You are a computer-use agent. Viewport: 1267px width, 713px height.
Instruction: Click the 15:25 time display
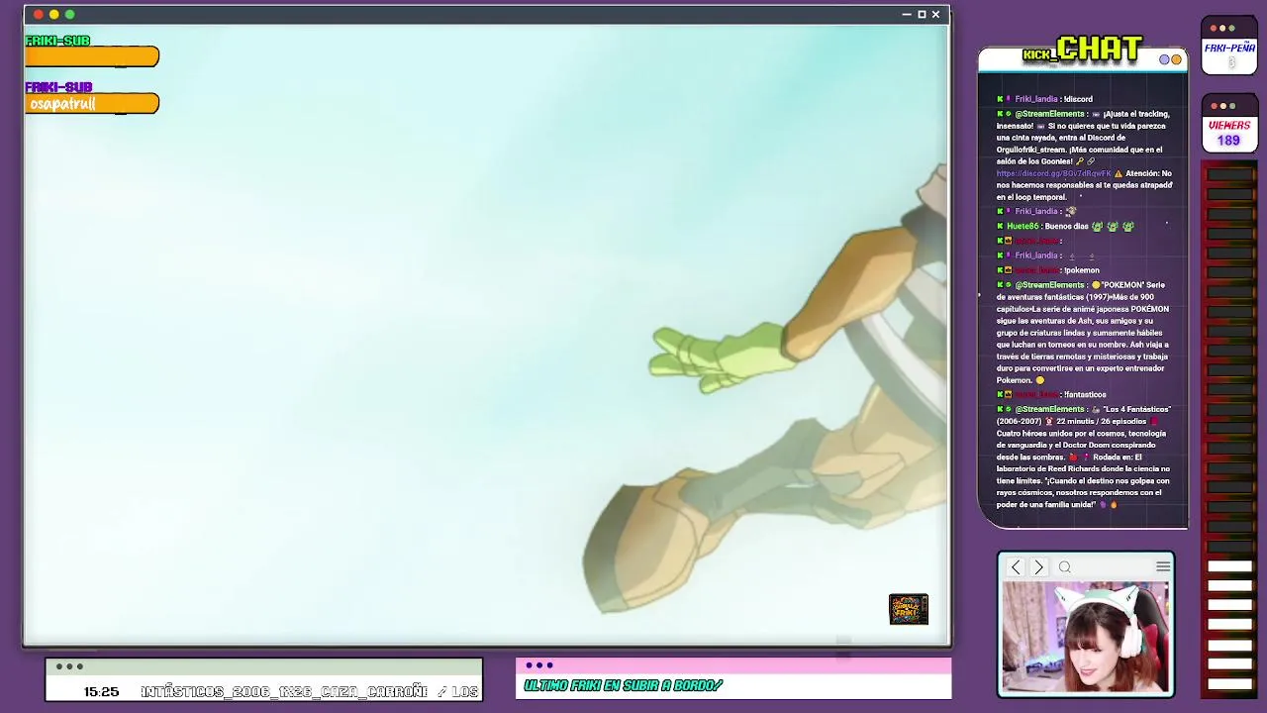[101, 691]
